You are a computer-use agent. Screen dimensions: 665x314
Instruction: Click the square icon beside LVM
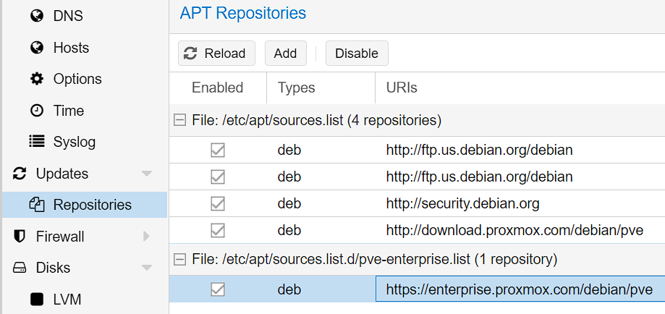[37, 299]
